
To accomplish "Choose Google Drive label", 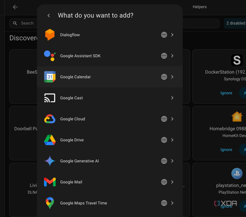I will click(72, 140).
